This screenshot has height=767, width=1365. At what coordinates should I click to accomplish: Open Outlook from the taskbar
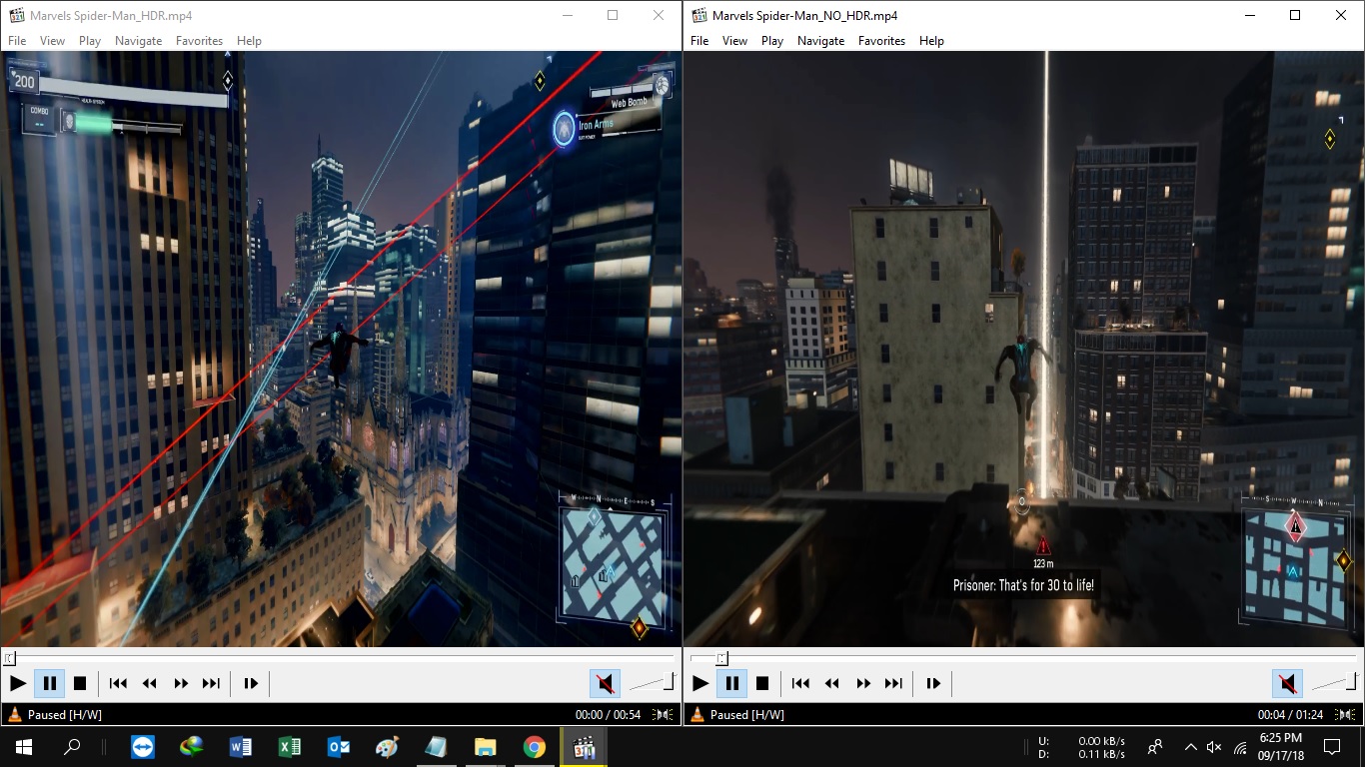click(x=339, y=747)
